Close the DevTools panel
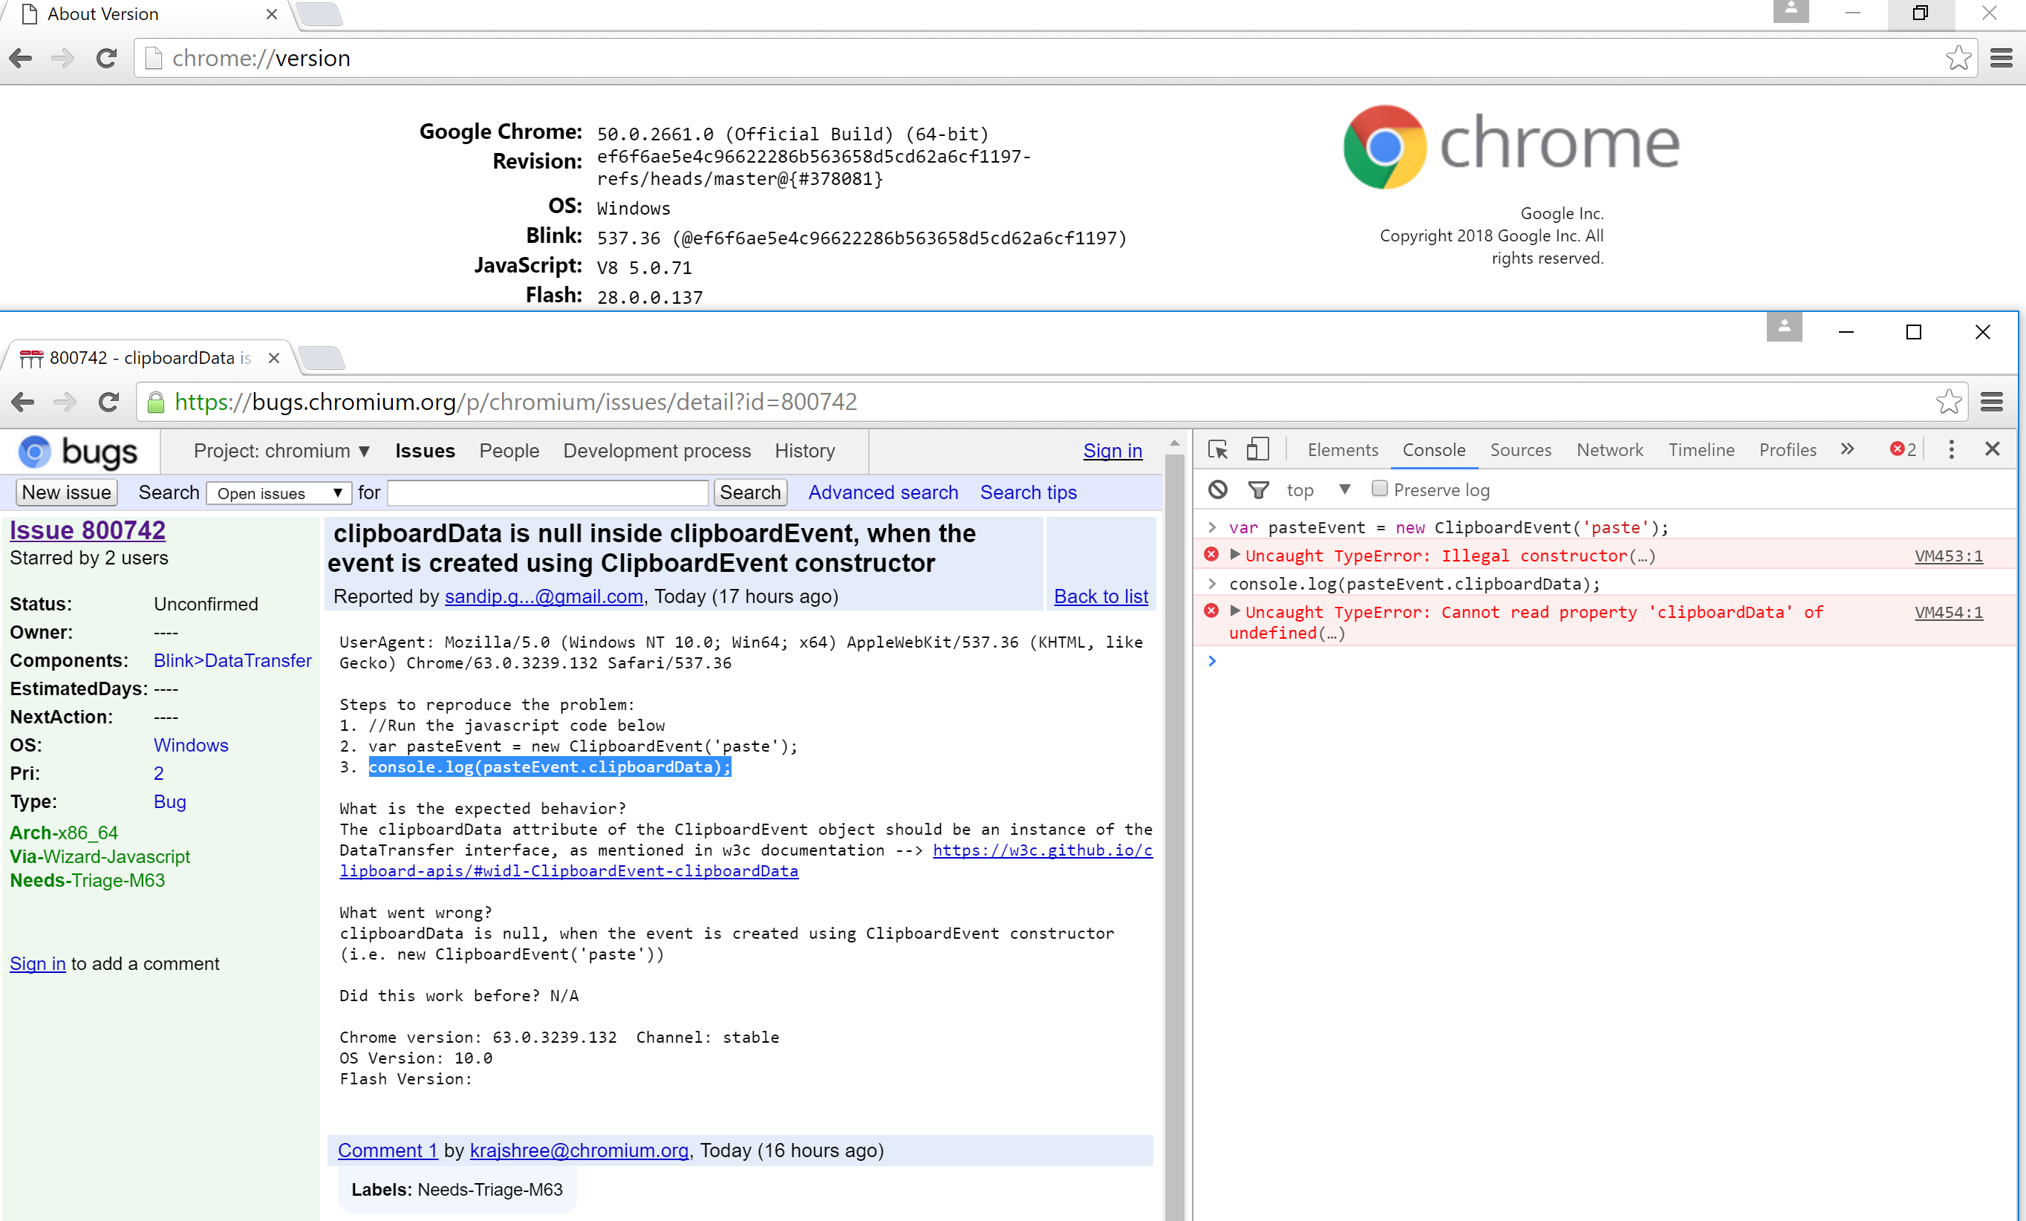2026x1221 pixels. pos(1993,449)
